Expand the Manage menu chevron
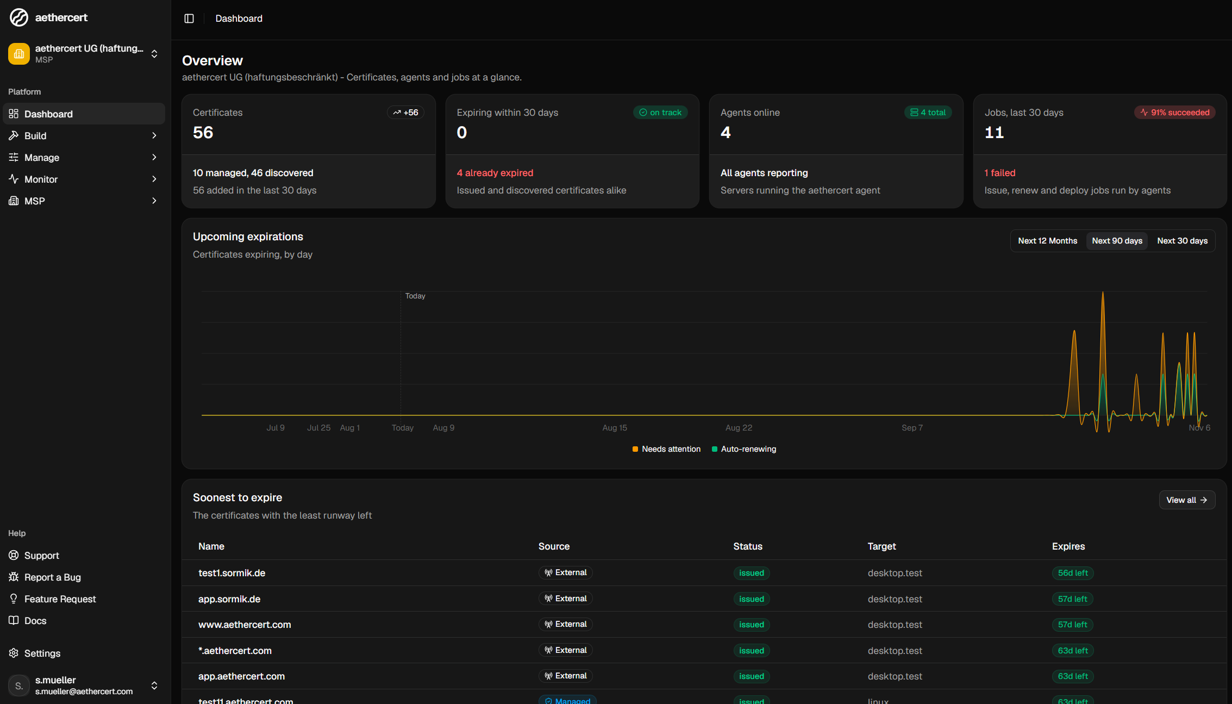 154,157
